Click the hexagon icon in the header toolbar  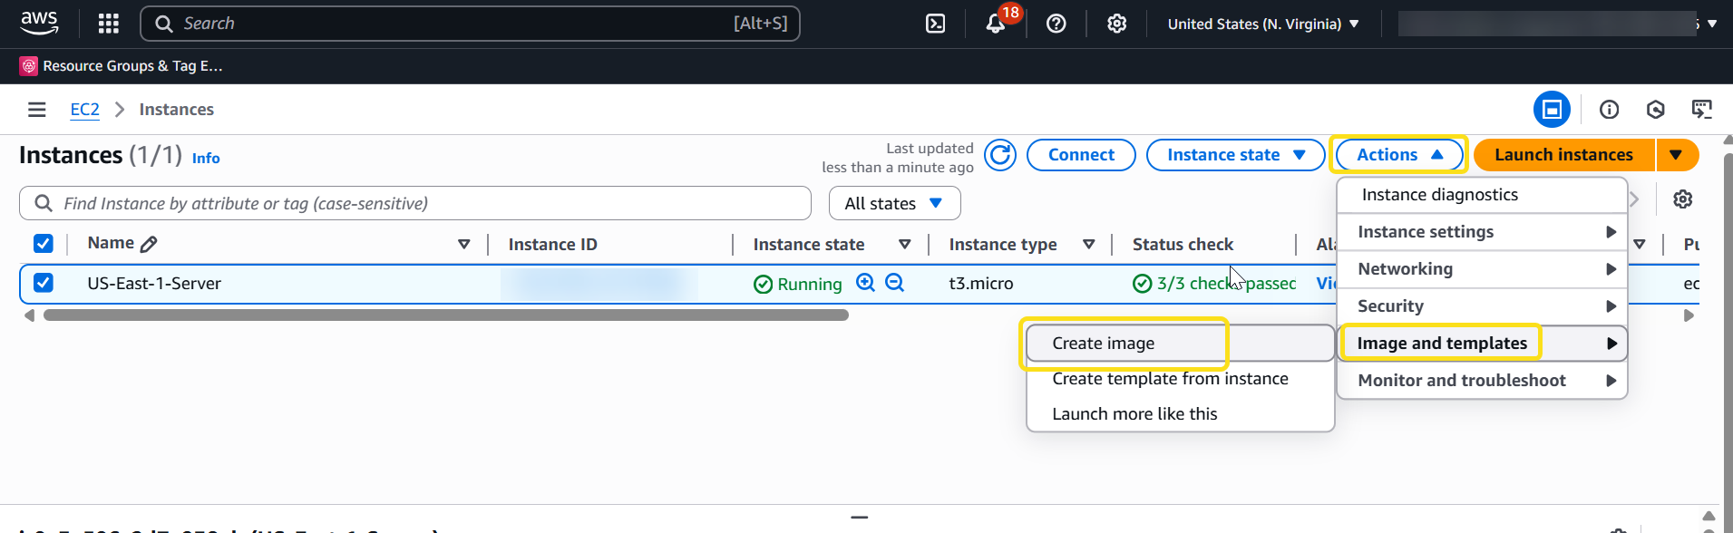coord(1655,110)
